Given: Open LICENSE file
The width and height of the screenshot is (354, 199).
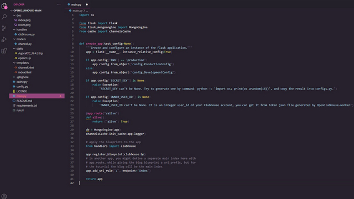Looking at the screenshot, I should pos(22,91).
